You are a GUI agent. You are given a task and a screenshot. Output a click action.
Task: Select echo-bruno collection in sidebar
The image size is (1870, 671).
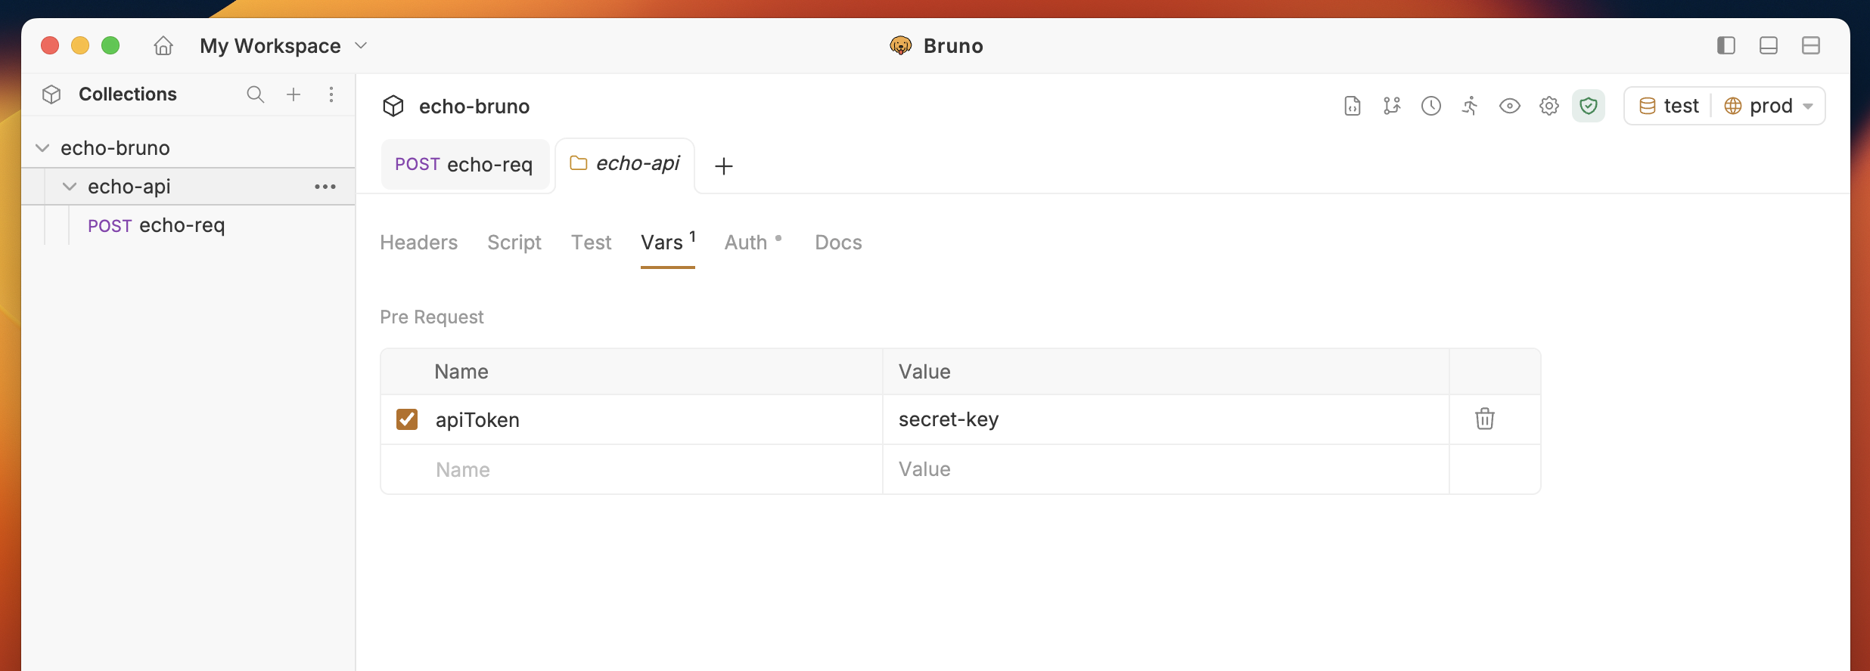click(188, 148)
